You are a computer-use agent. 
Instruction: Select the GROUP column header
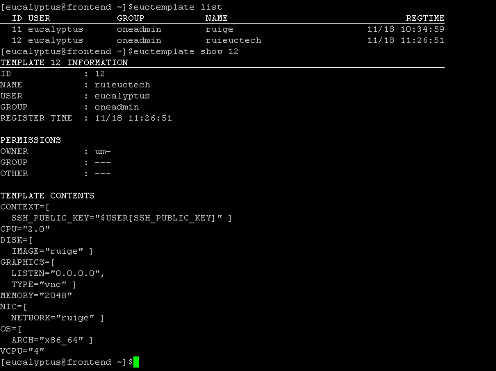coord(131,18)
